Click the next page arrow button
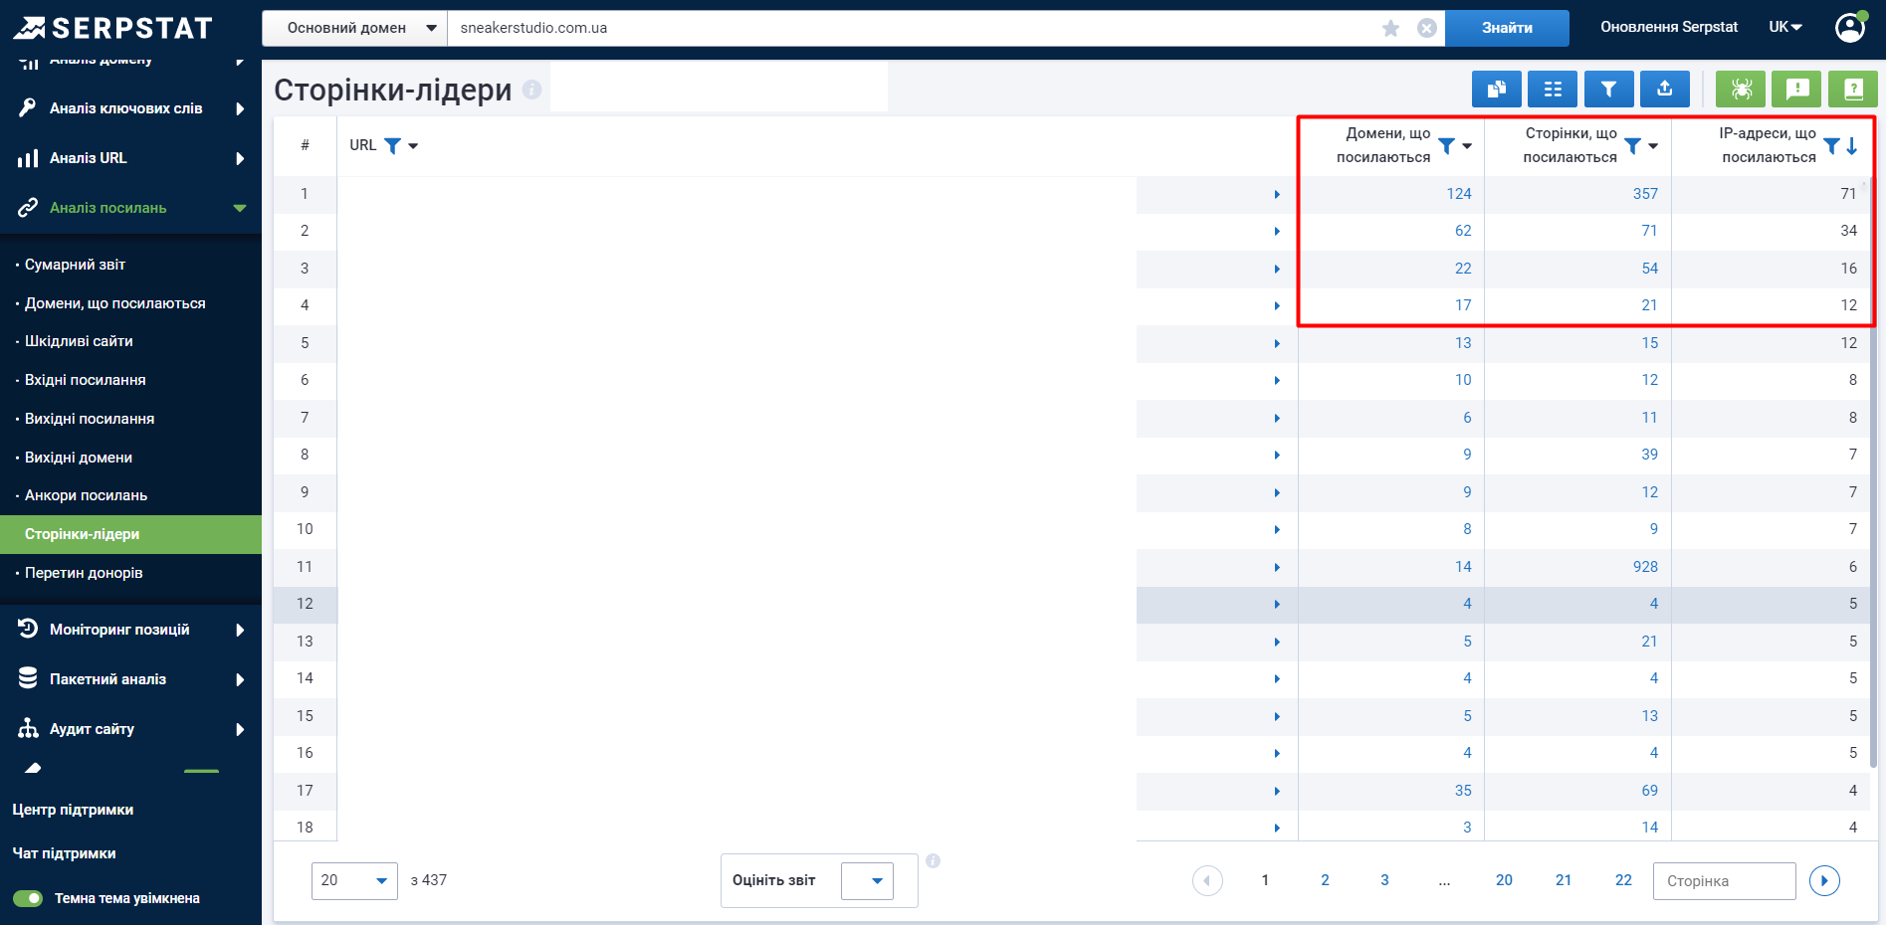The height and width of the screenshot is (925, 1886). tap(1823, 880)
